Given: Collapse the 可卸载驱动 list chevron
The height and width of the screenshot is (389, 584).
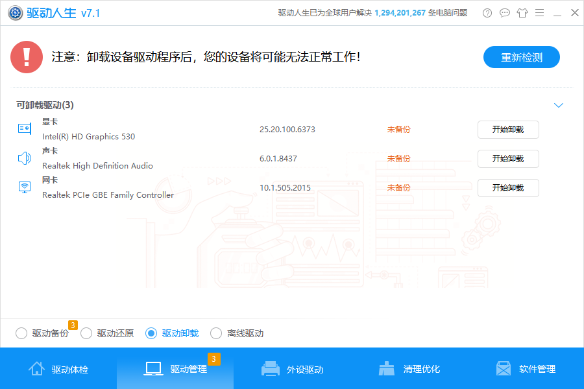Looking at the screenshot, I should click(x=558, y=105).
